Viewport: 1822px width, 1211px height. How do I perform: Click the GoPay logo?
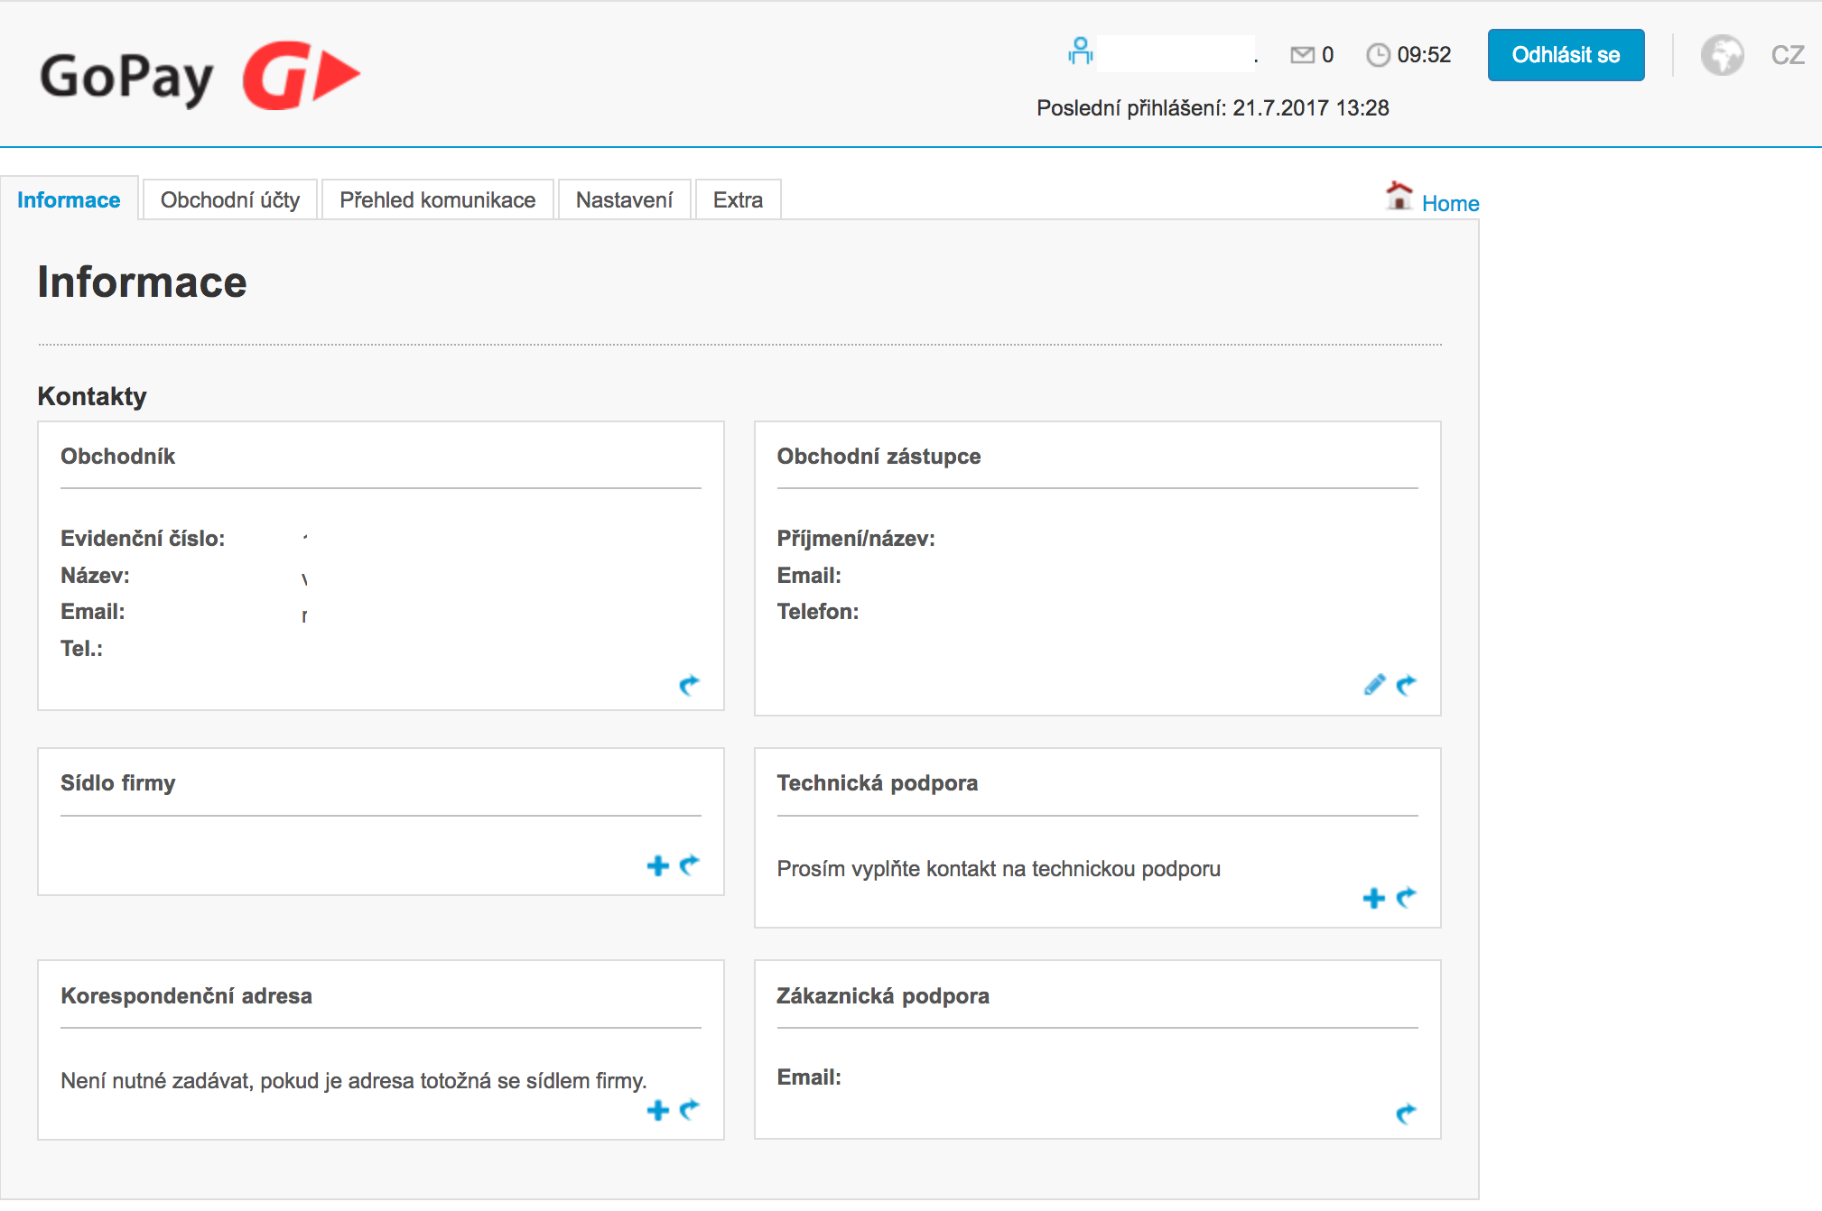(200, 76)
